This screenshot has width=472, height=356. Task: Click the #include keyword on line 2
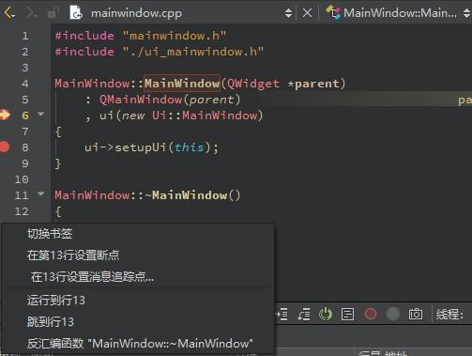tap(84, 52)
